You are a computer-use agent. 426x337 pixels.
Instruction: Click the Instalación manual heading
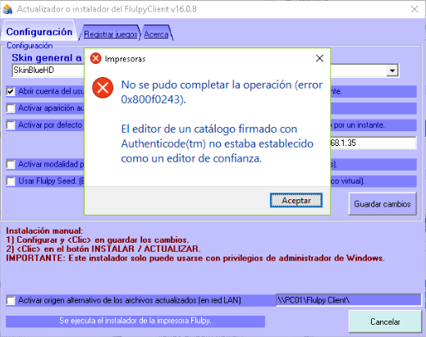[44, 231]
